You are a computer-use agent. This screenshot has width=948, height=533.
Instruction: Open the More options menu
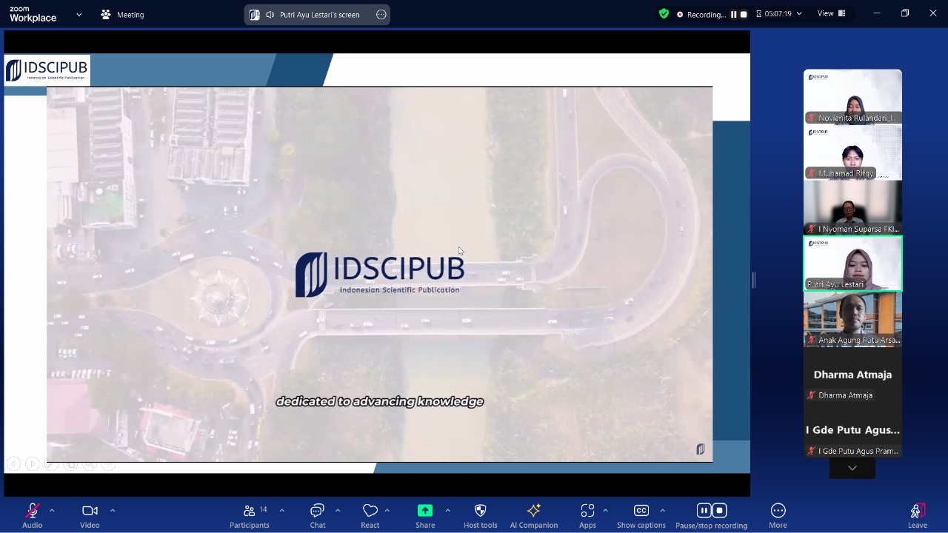[x=778, y=515]
